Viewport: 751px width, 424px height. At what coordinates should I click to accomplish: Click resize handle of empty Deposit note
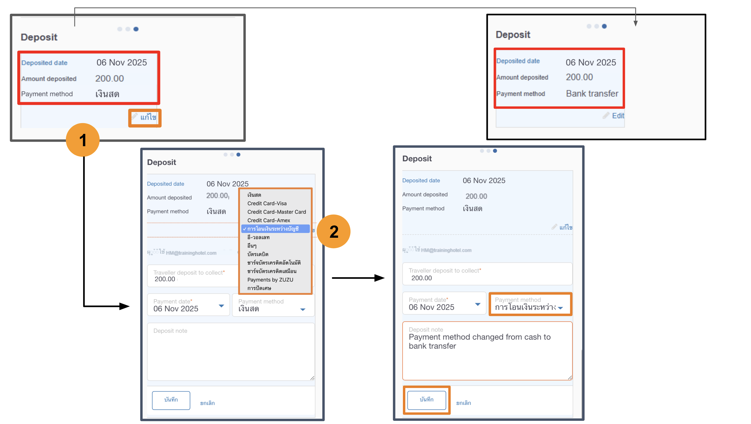[x=312, y=378]
